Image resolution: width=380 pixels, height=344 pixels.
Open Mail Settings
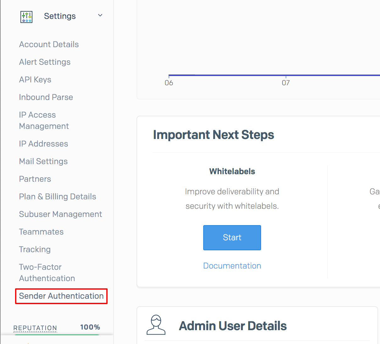point(43,161)
